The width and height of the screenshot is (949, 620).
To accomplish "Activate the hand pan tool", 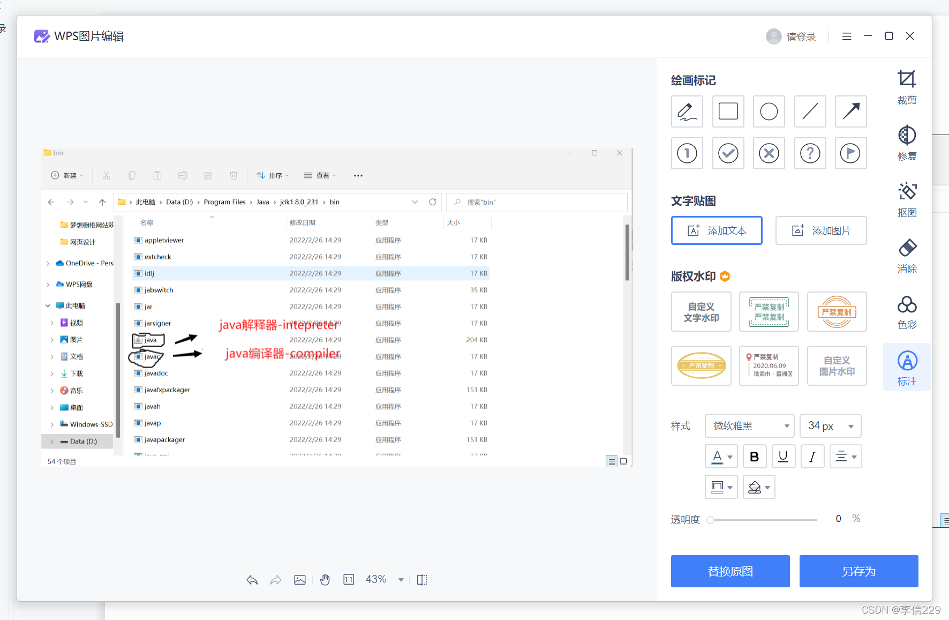I will (x=325, y=580).
